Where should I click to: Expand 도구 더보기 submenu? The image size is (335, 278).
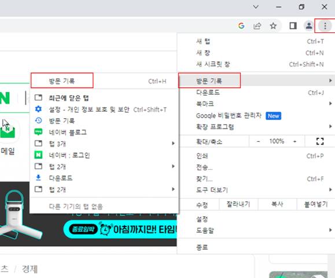(256, 190)
